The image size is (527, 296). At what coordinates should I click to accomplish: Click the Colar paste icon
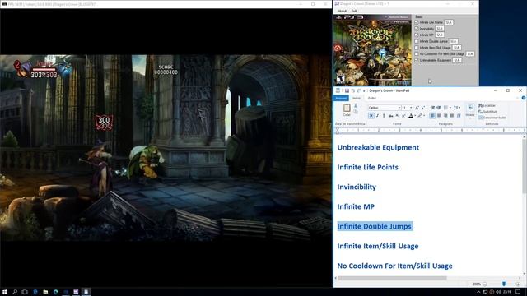347,108
